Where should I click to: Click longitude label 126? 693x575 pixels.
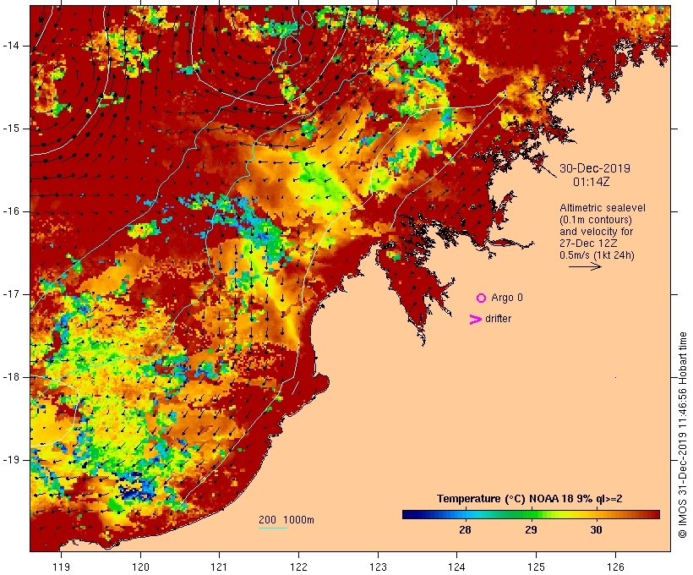615,567
